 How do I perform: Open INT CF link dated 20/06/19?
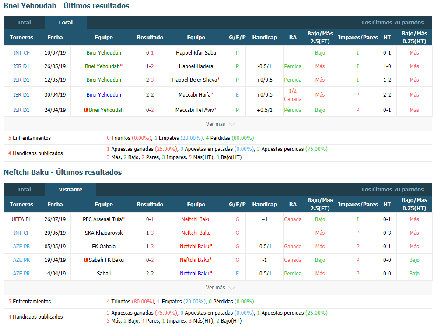(21, 233)
